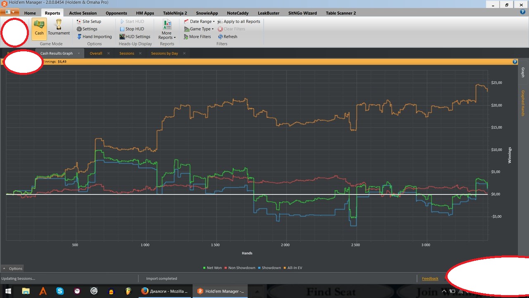Switch to the Overall report tab

pyautogui.click(x=96, y=53)
